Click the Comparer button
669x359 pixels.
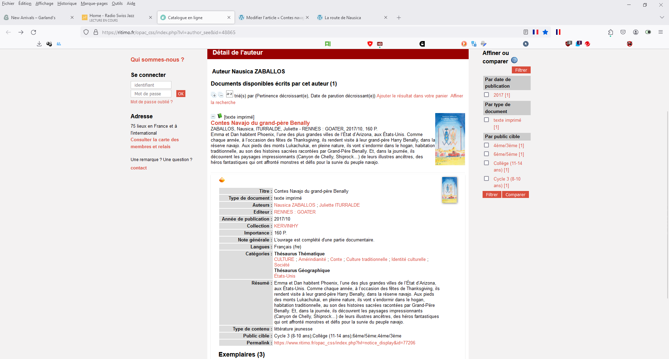[515, 194]
